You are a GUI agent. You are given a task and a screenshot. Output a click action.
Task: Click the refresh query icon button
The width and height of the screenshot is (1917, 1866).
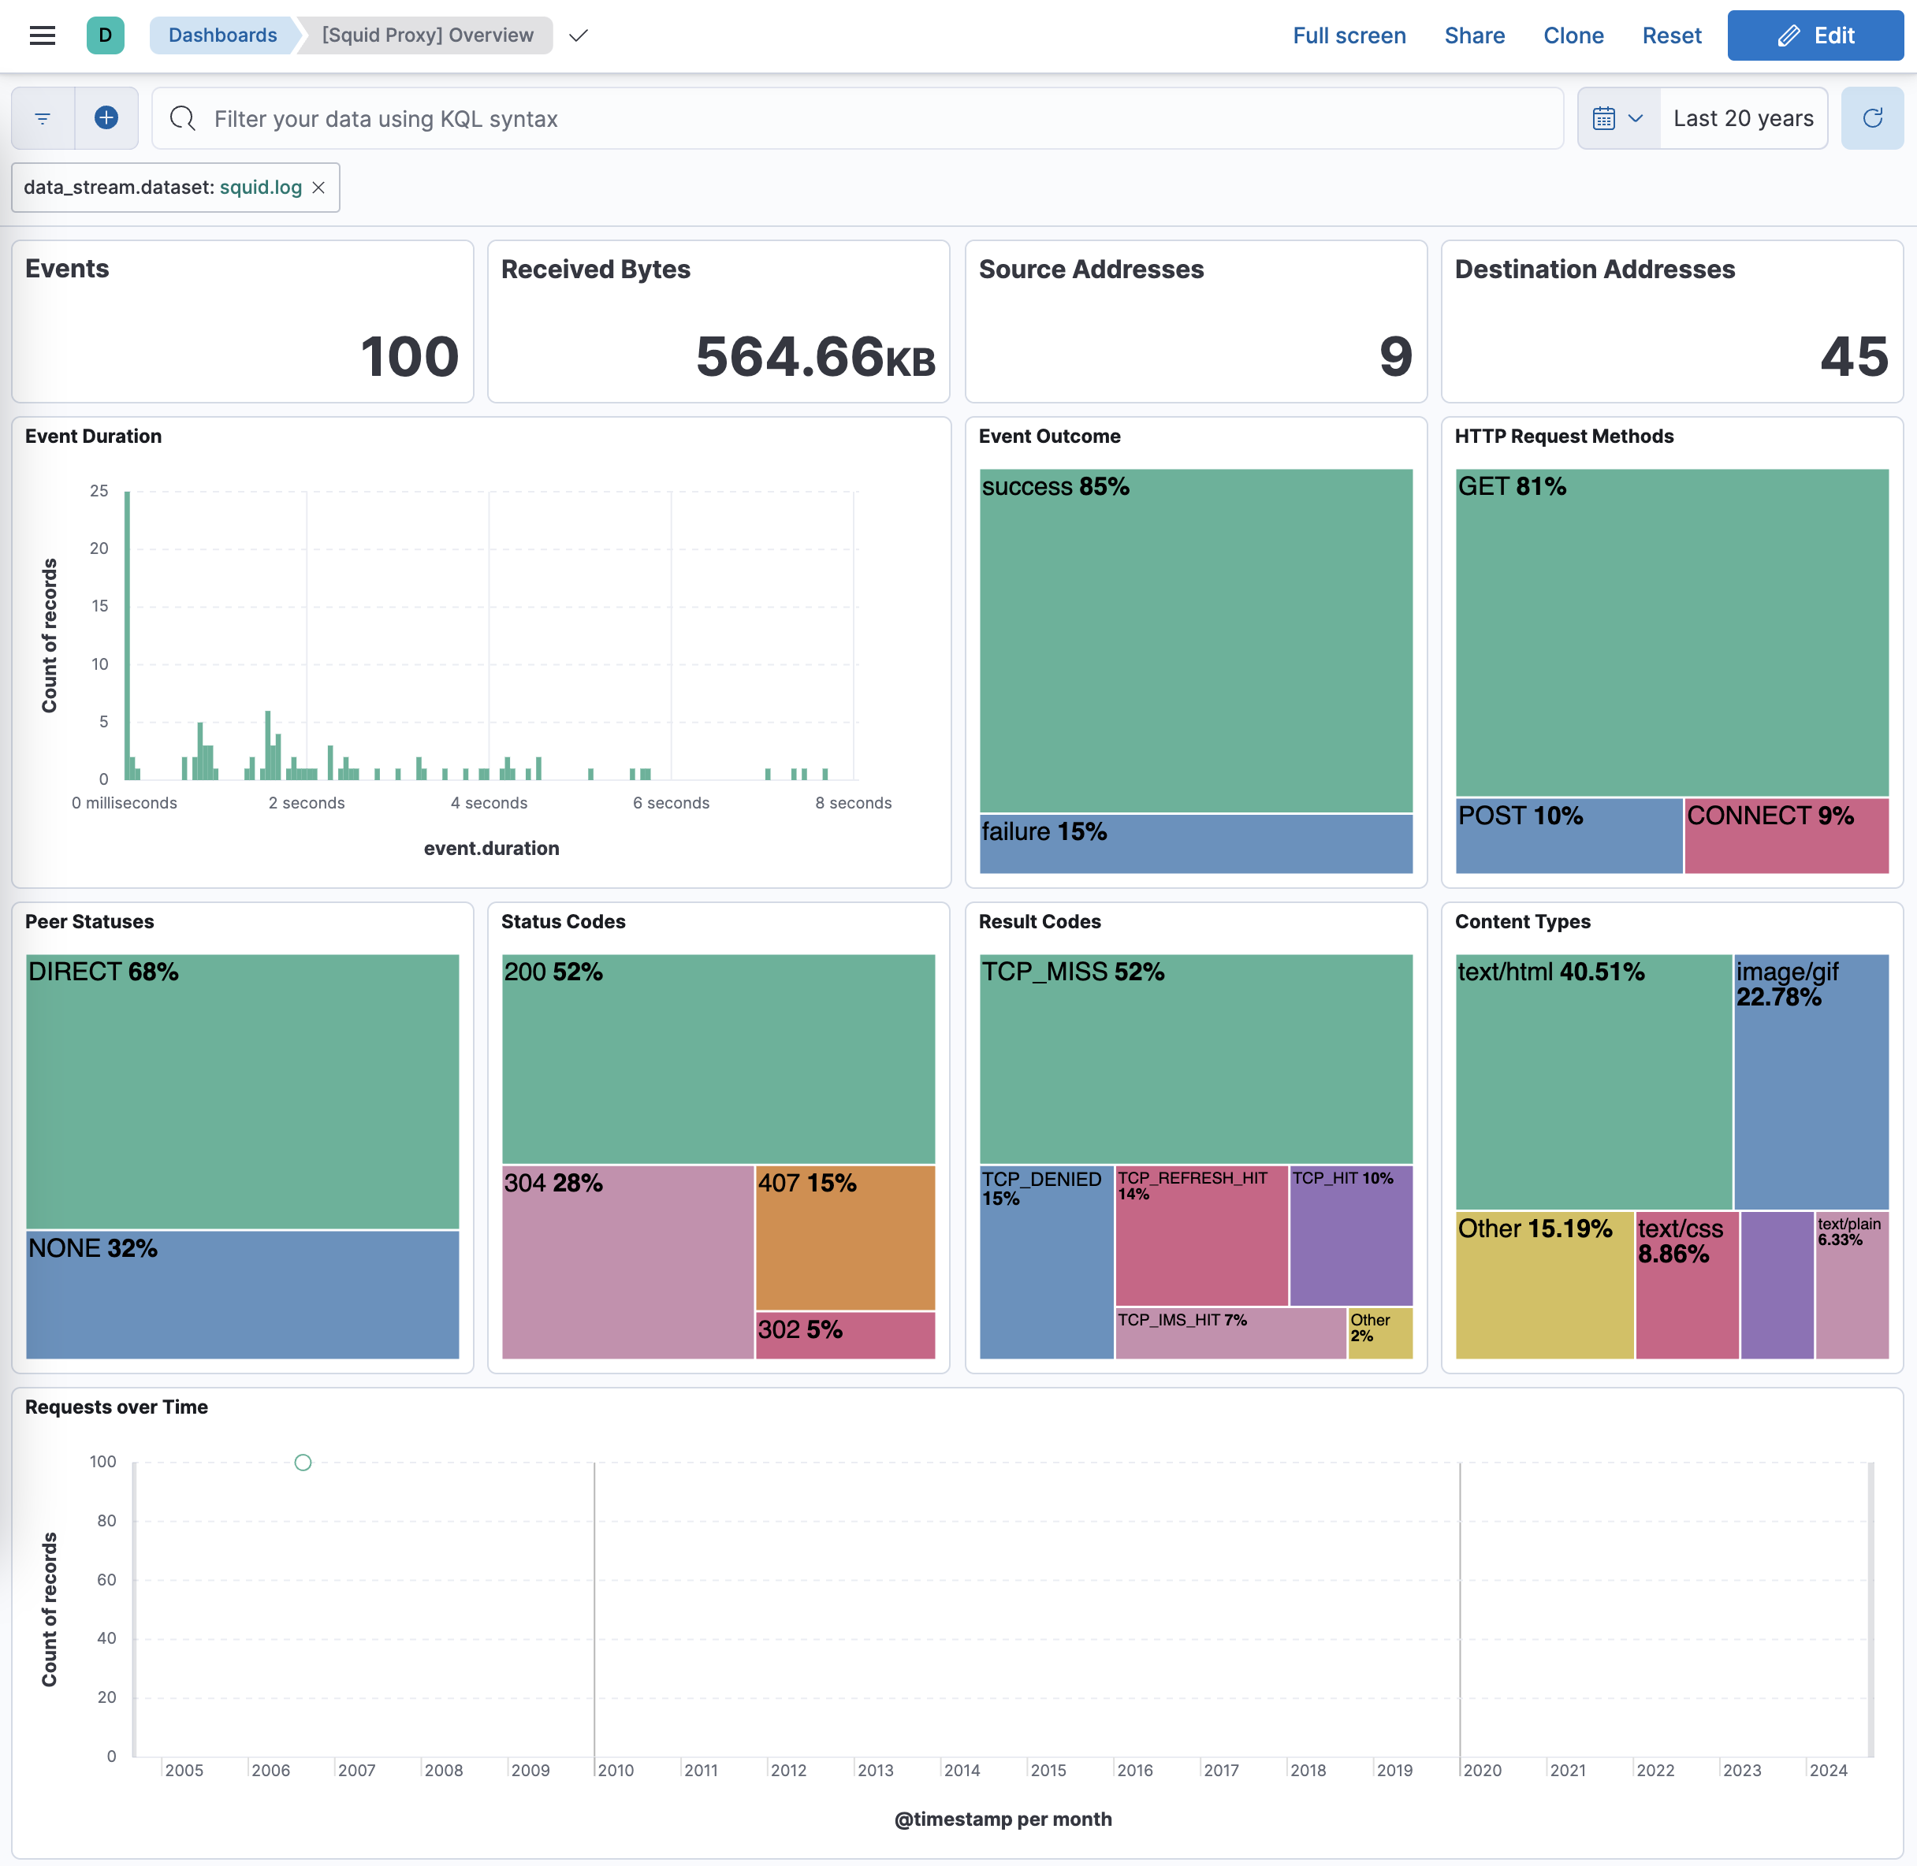(1871, 118)
